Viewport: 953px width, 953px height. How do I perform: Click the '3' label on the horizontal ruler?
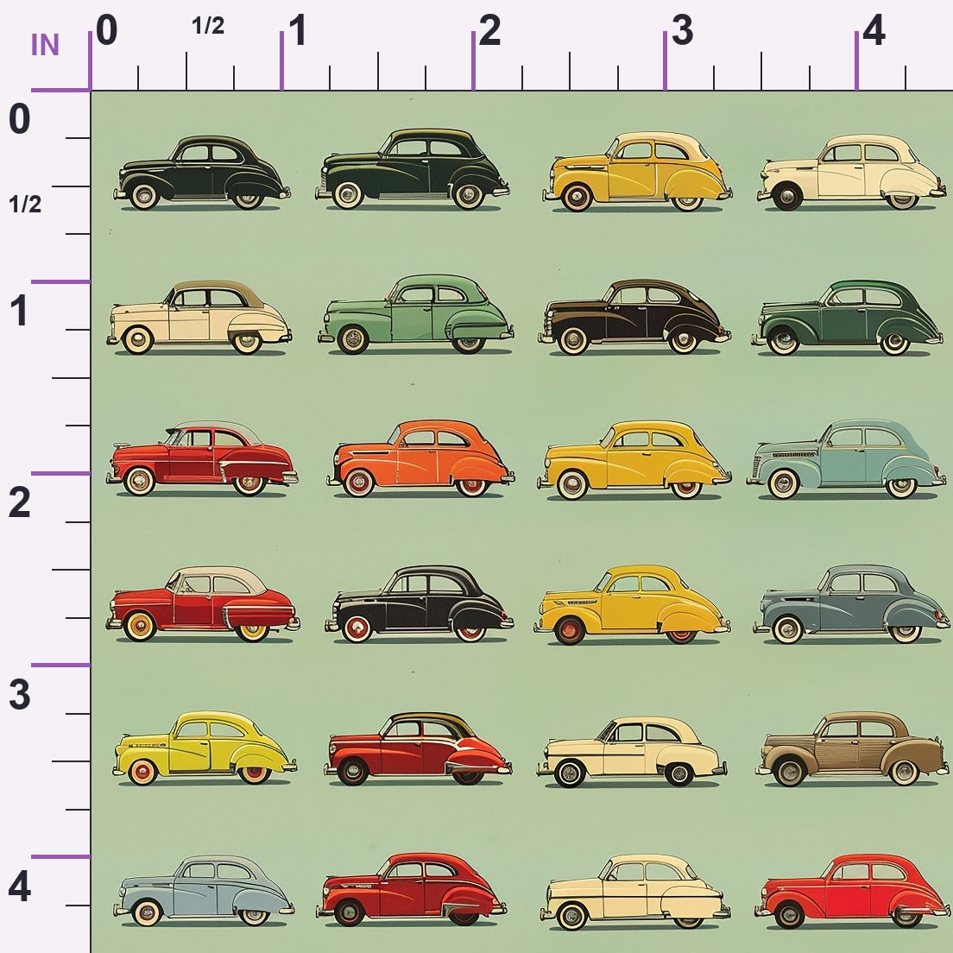pyautogui.click(x=682, y=30)
